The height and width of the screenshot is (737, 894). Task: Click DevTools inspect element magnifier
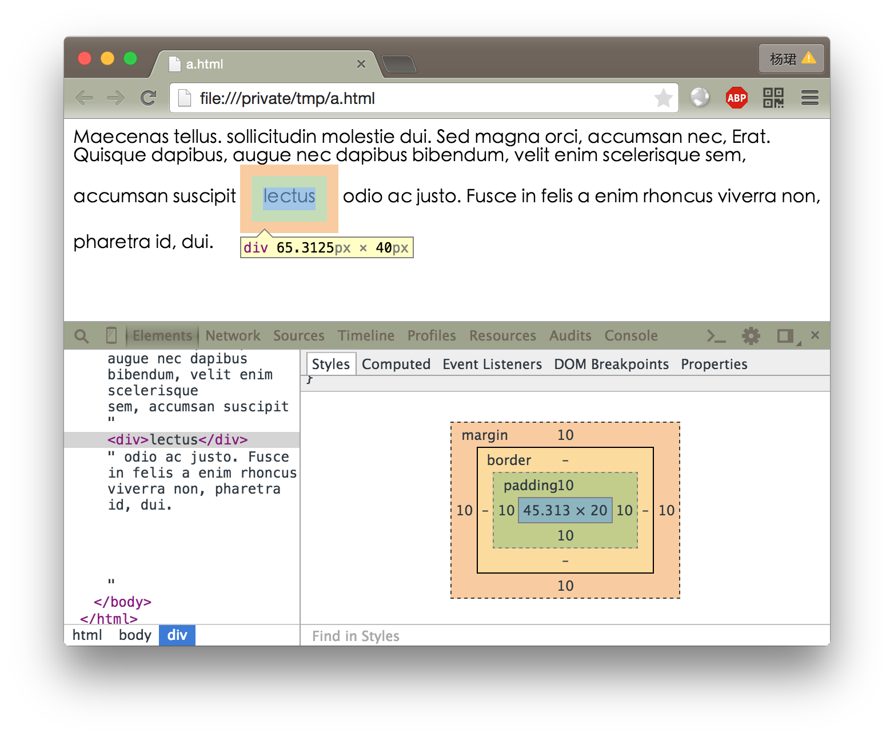pos(82,336)
